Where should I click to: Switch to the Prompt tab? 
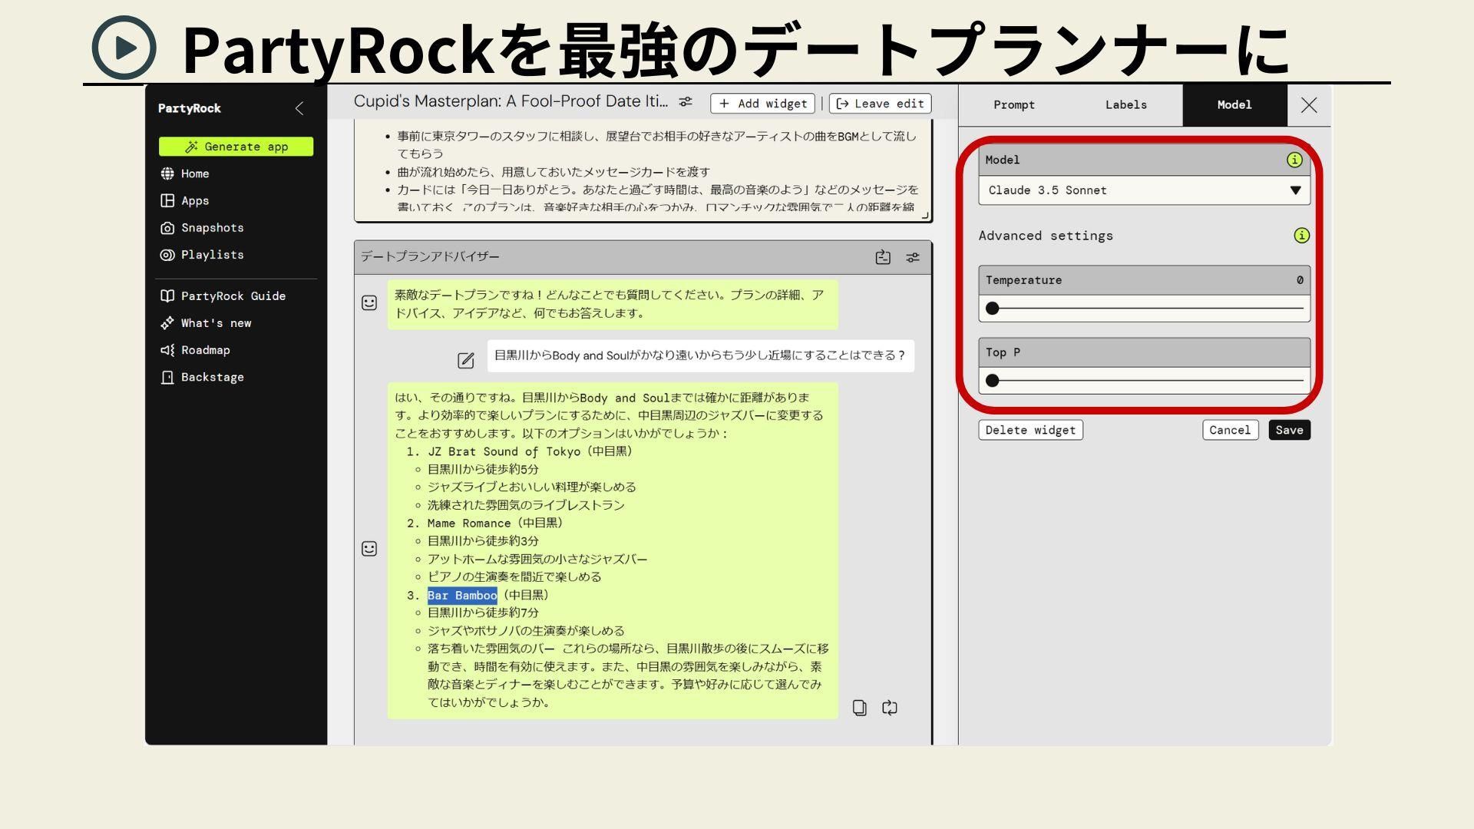[x=1014, y=105]
